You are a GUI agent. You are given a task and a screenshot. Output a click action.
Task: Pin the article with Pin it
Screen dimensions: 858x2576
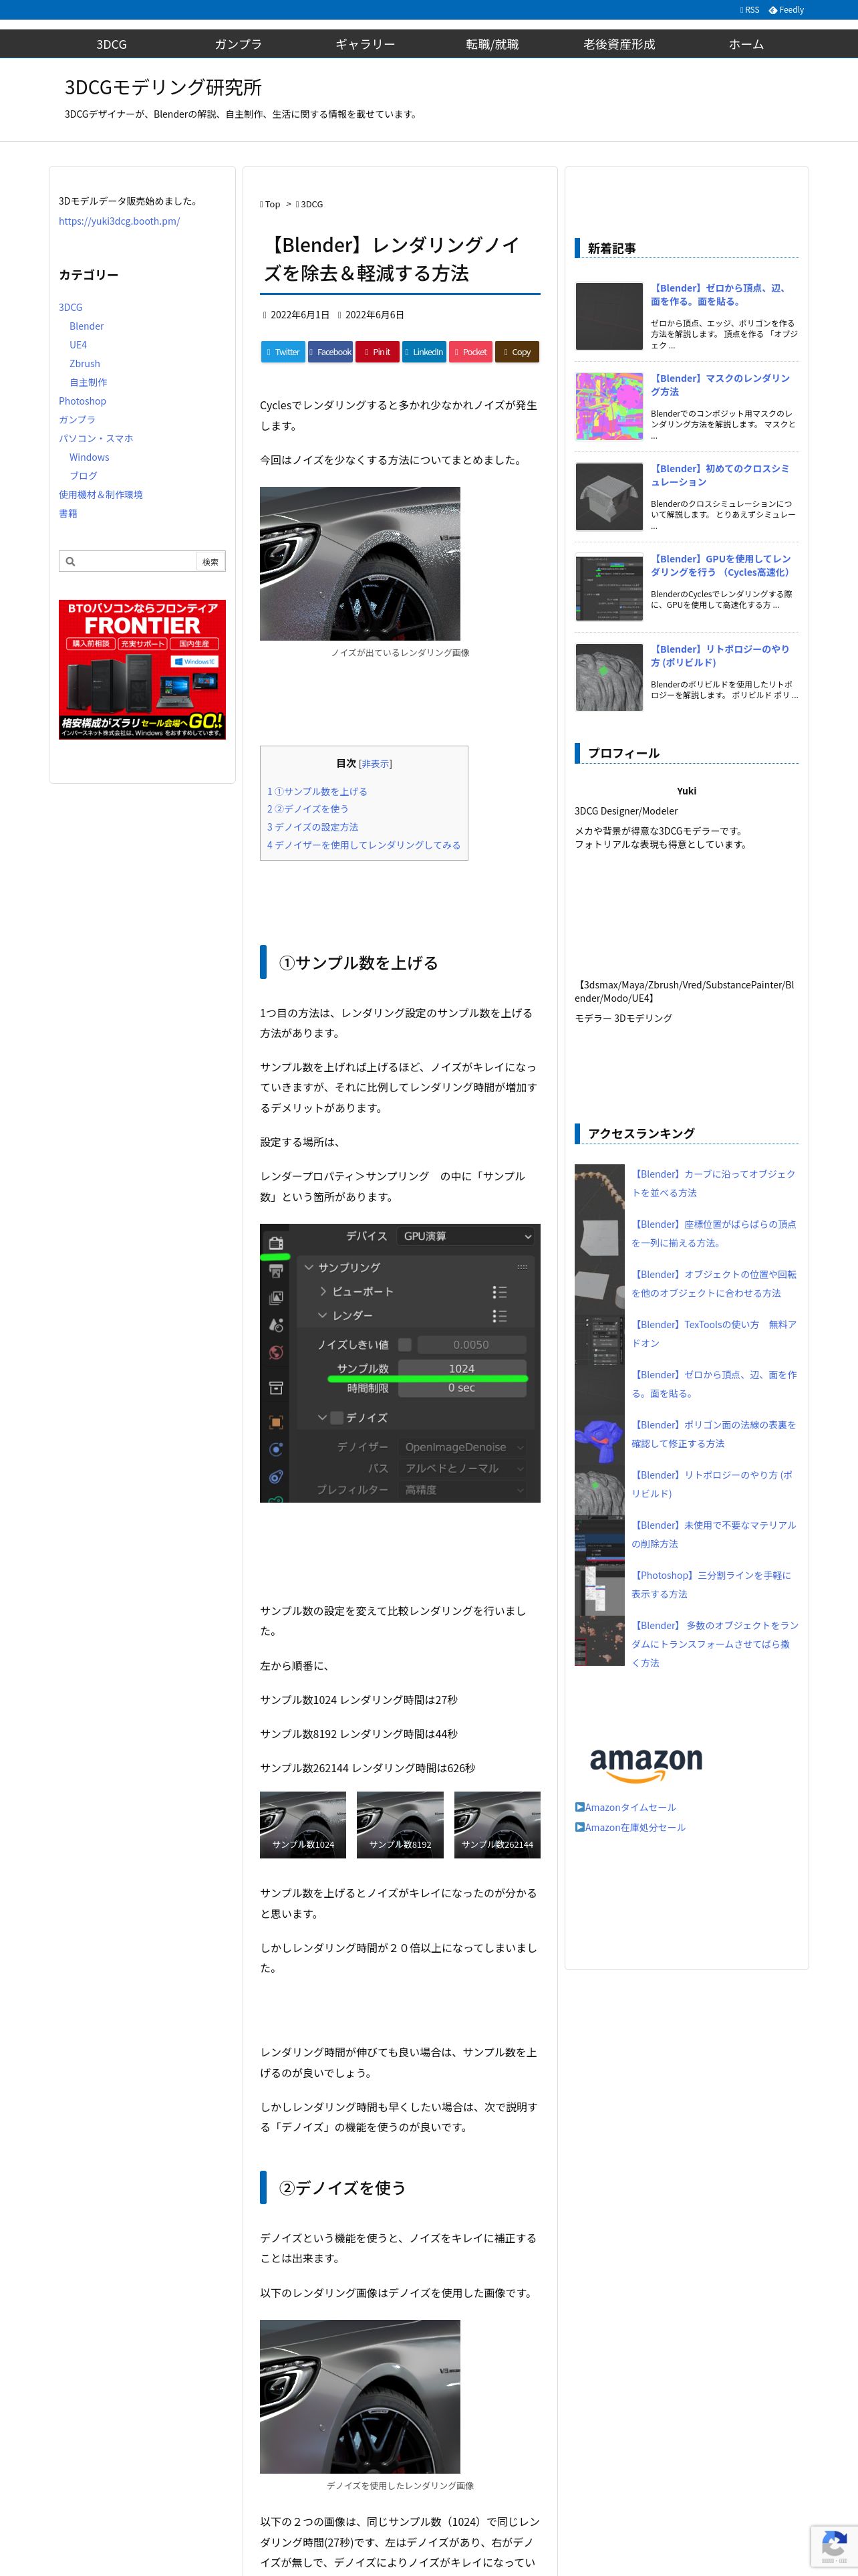(377, 352)
